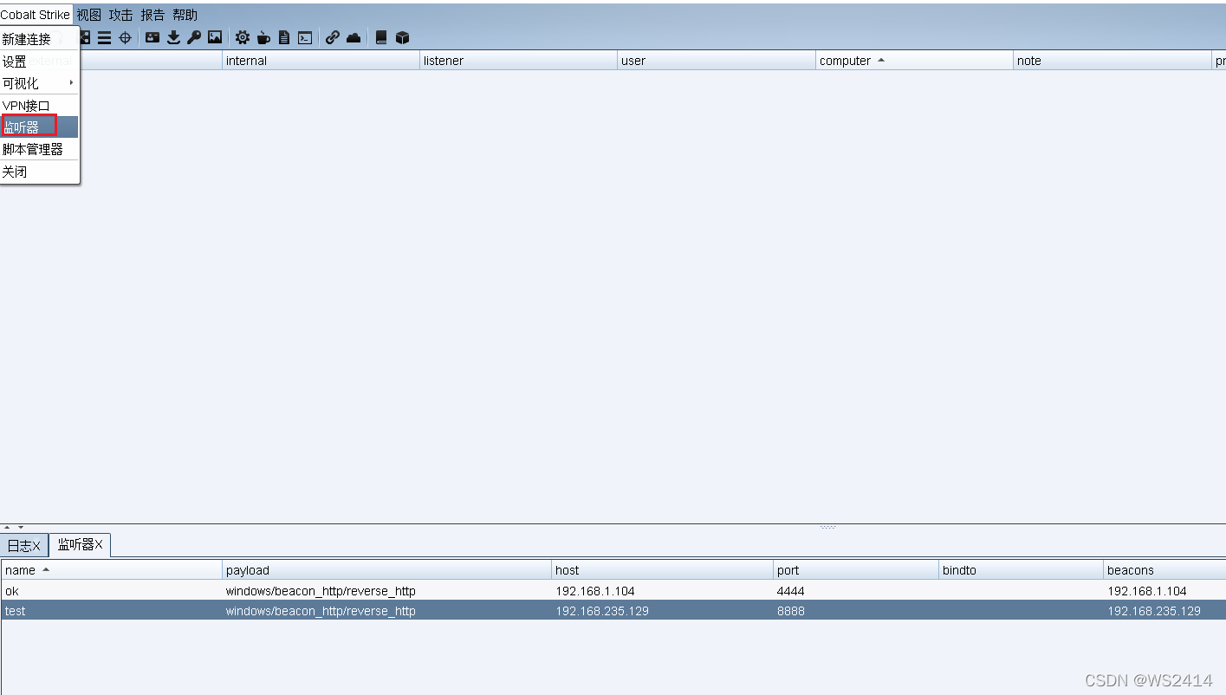The height and width of the screenshot is (695, 1226).
Task: Open the screenshots picture icon
Action: click(x=215, y=37)
